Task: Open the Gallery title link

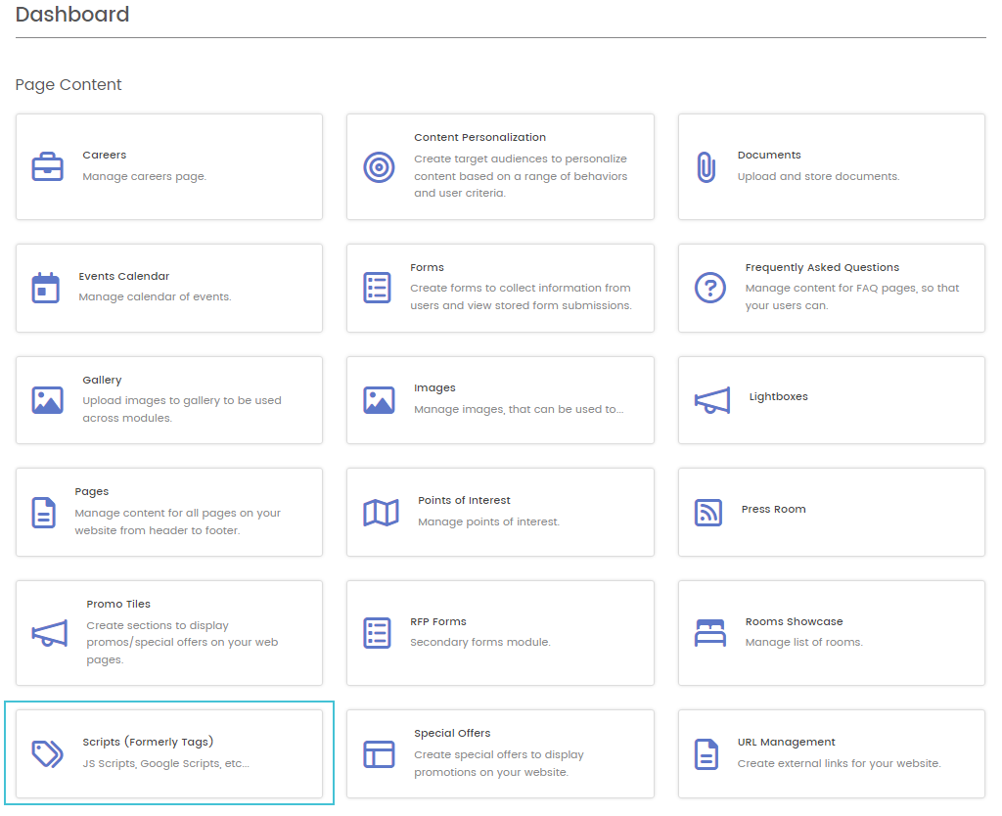Action: [x=102, y=381]
